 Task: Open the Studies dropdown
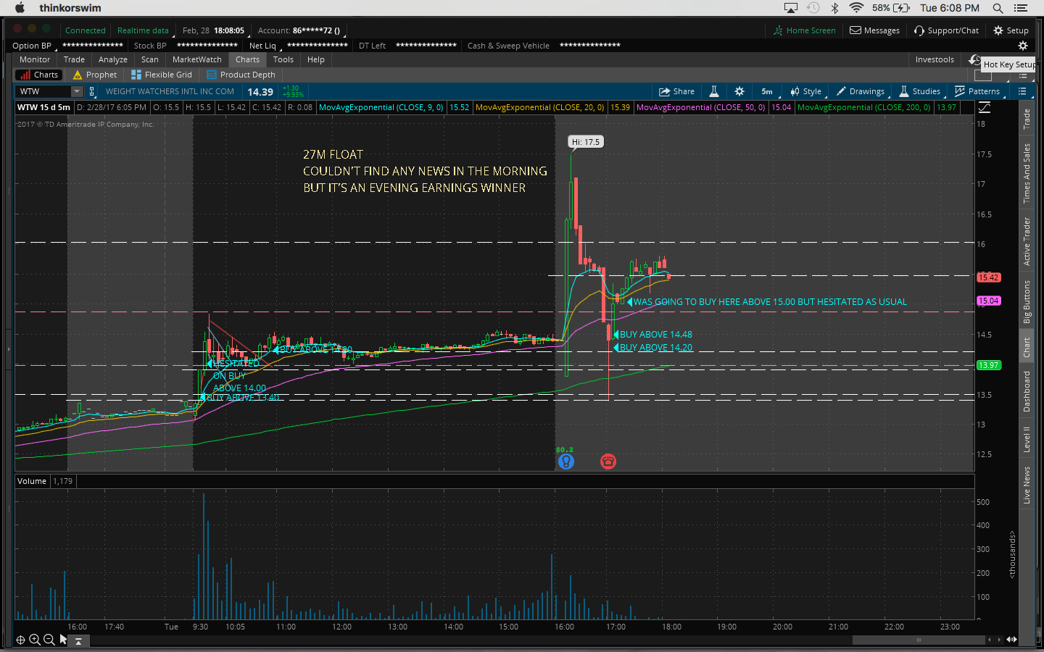[x=920, y=91]
